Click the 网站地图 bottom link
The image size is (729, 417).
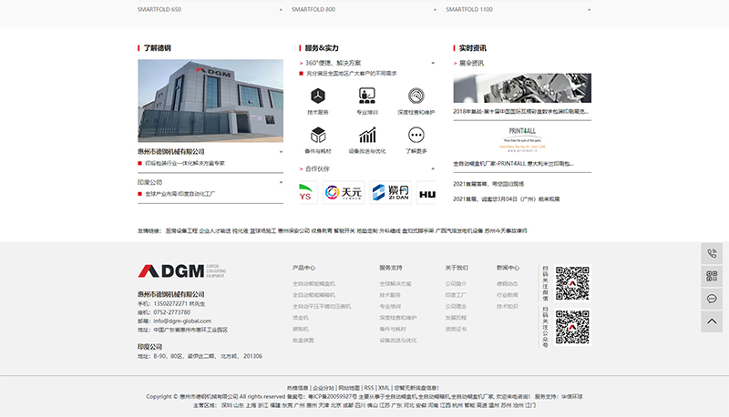349,388
